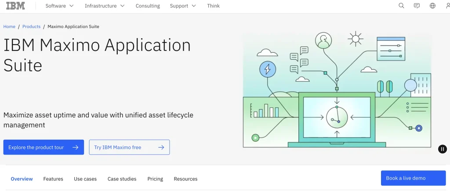This screenshot has height=191, width=450.
Task: Open the Resources tab
Action: 186,179
